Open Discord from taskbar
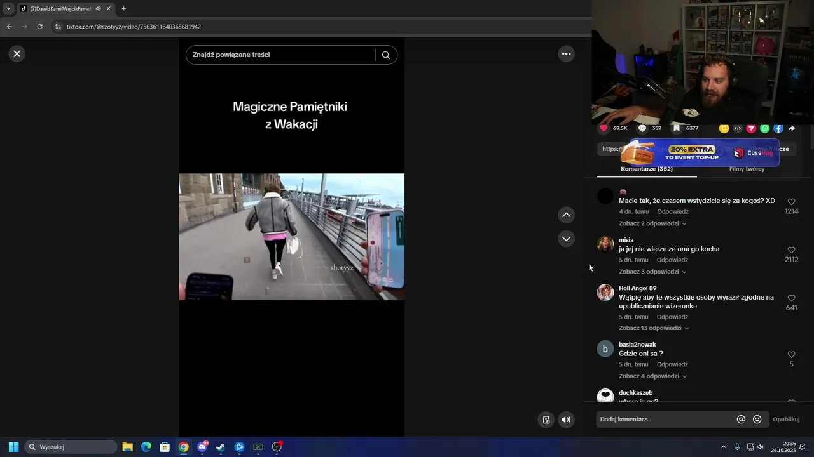The image size is (814, 457). coord(202,447)
